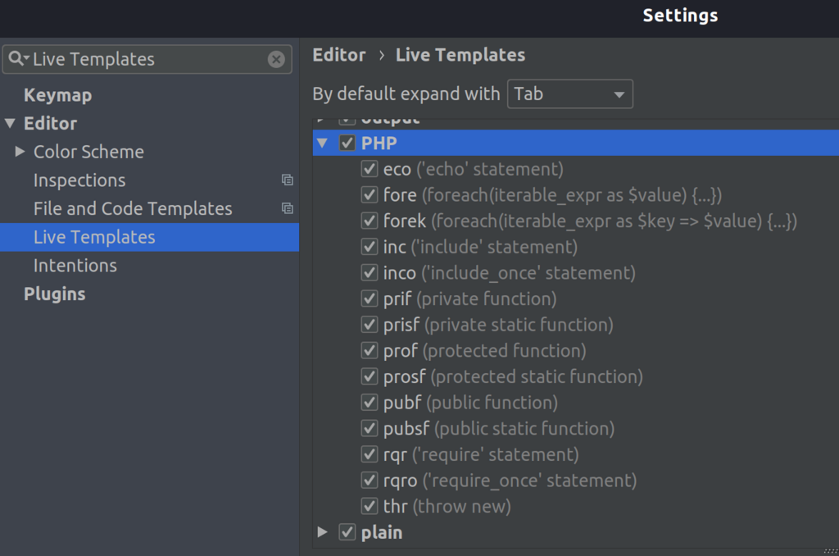The image size is (839, 556).
Task: Uncheck the PHP template group checkbox
Action: (x=347, y=144)
